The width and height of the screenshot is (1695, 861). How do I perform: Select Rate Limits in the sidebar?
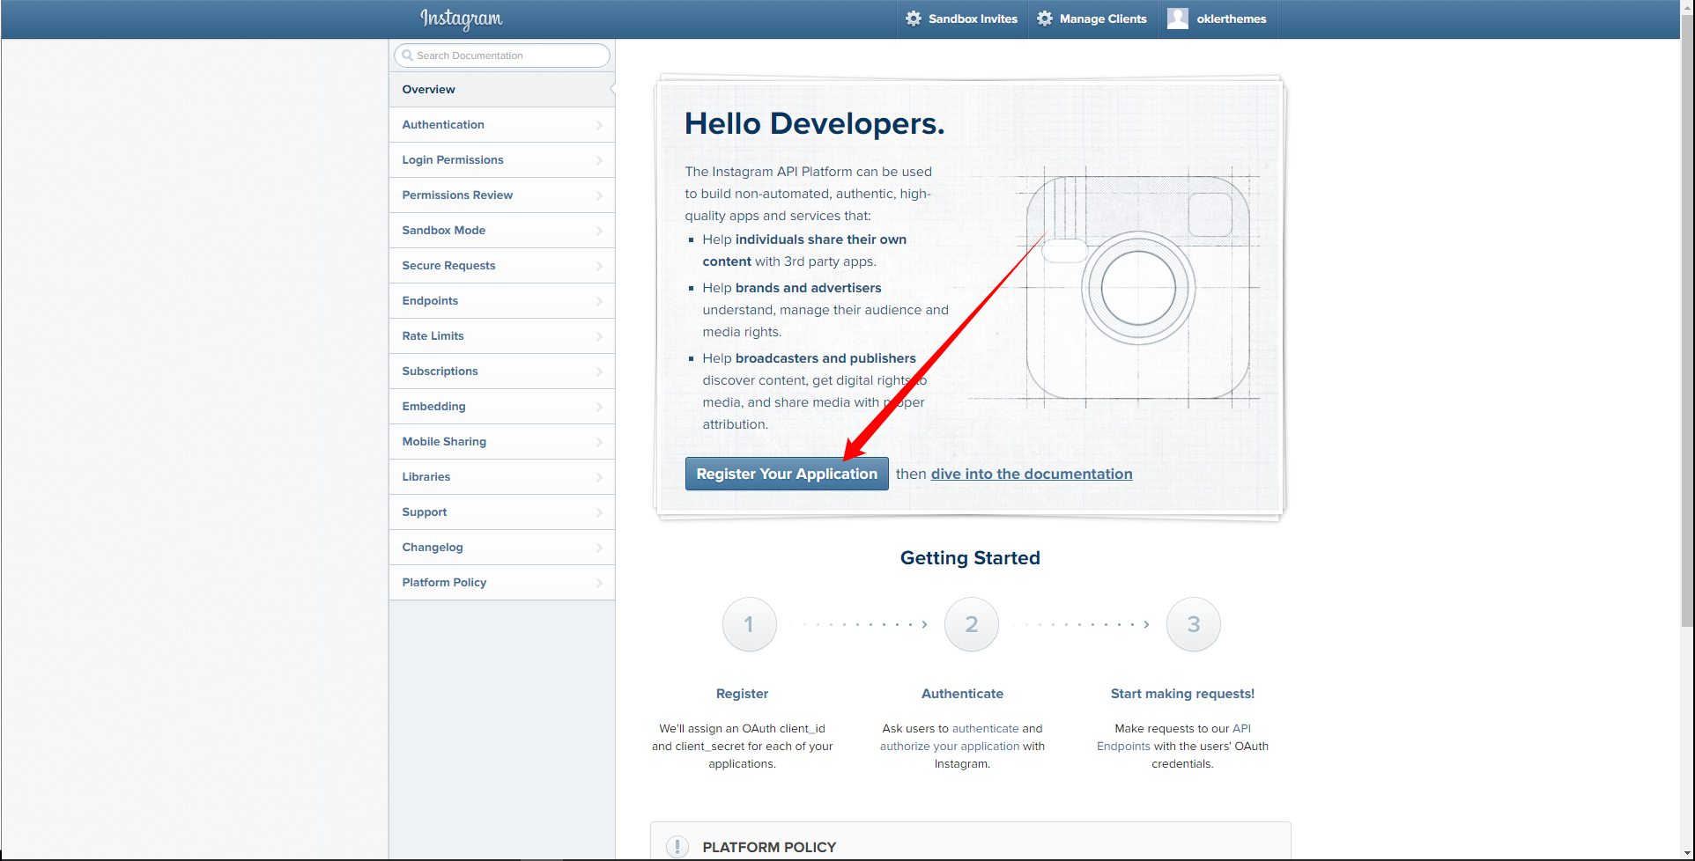point(433,336)
